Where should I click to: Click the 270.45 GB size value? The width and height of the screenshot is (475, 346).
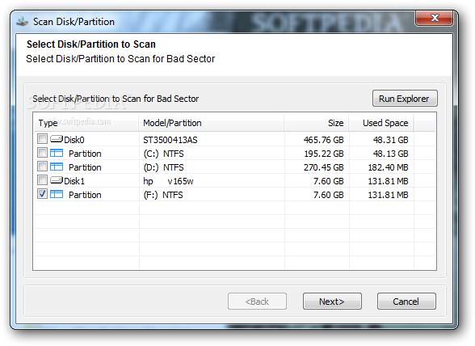point(323,167)
